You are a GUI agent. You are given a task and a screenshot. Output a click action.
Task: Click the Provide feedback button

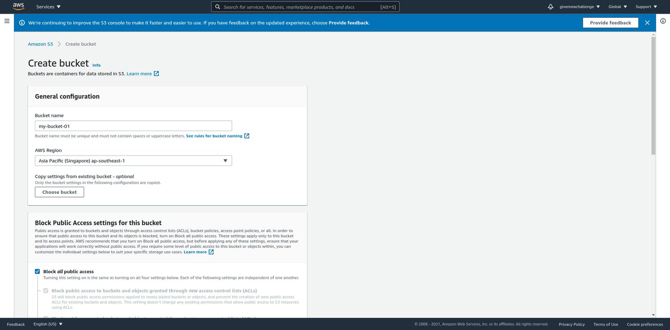(x=610, y=23)
